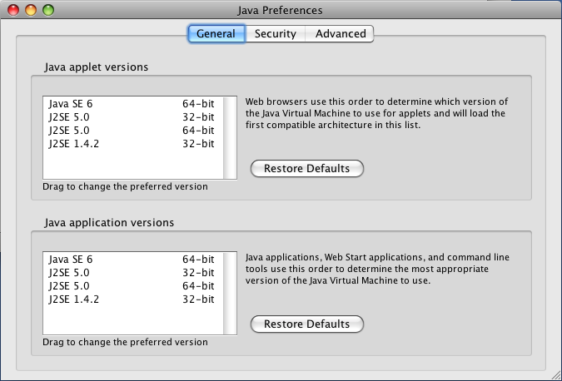
Task: Open the Security tab
Action: (x=276, y=33)
